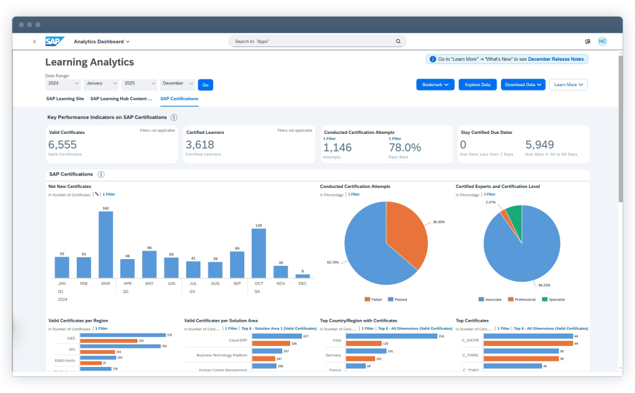Viewport: 635px width, 393px height.
Task: Click info icon beside SAP Certifications heading
Action: point(101,174)
